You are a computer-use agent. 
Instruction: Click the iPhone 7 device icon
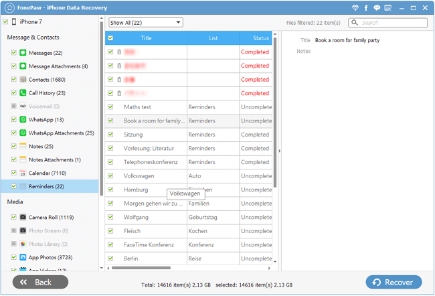click(x=14, y=21)
